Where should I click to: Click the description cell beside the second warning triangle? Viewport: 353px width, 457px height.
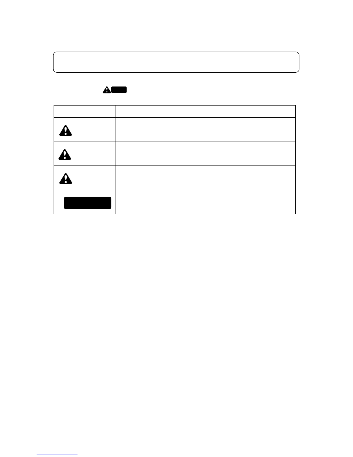[205, 154]
